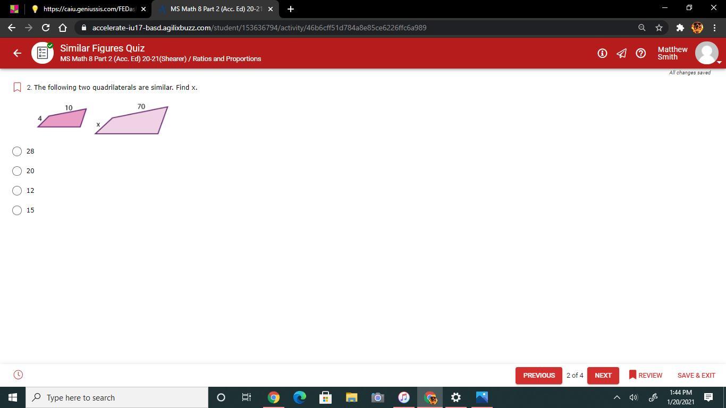Select the answer option 20
This screenshot has height=408, width=726.
(17, 171)
